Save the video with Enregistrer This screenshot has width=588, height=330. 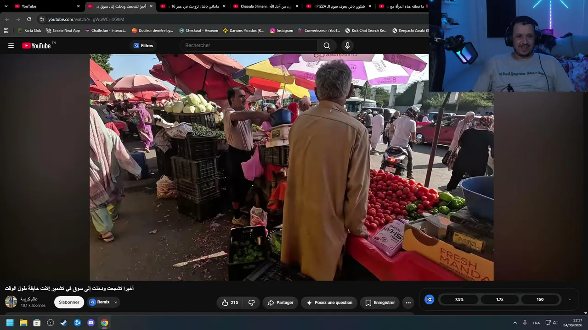[380, 302]
